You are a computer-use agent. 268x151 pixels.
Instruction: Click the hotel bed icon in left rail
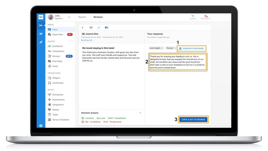(41, 25)
